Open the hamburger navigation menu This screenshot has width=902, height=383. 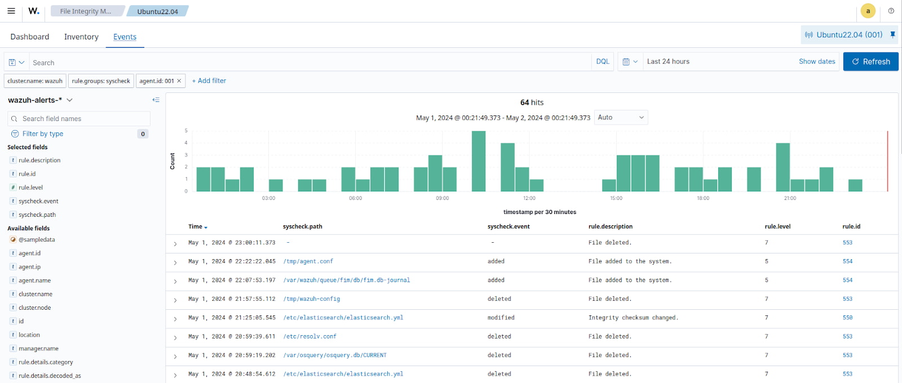coord(11,11)
